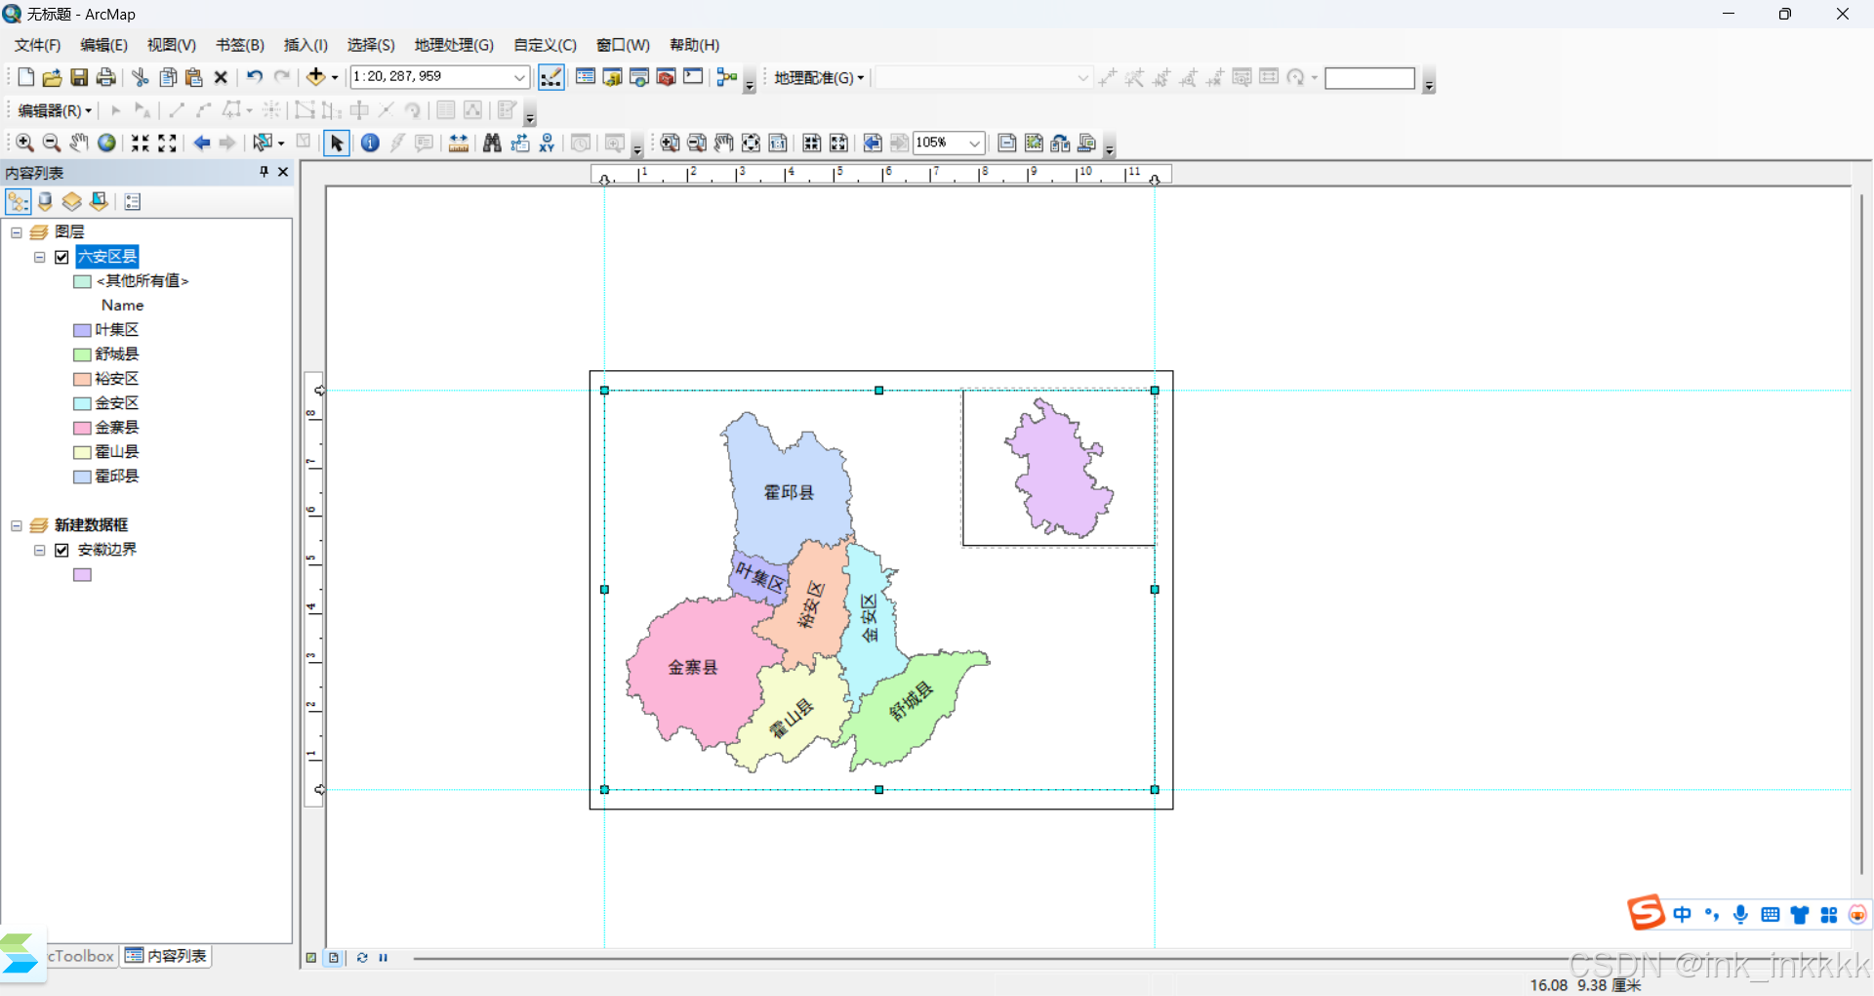Screen dimensions: 1874x996
Task: Undo the last action
Action: [x=255, y=77]
